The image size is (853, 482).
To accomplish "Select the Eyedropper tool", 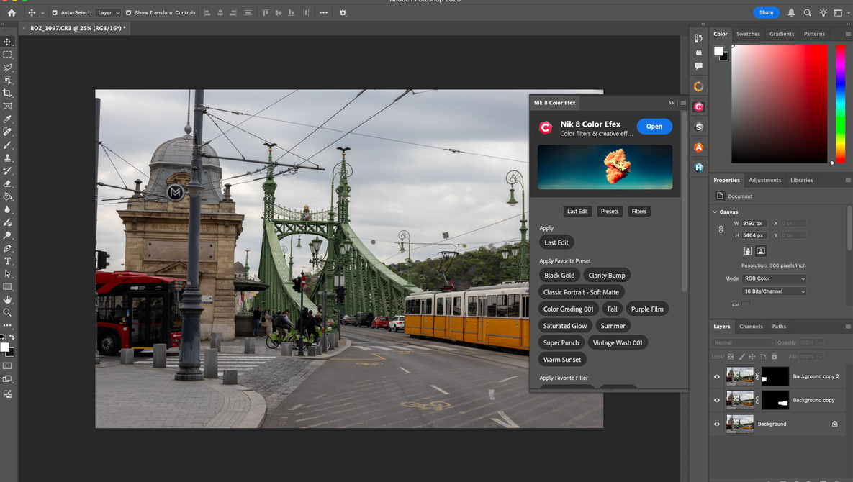I will (x=8, y=119).
